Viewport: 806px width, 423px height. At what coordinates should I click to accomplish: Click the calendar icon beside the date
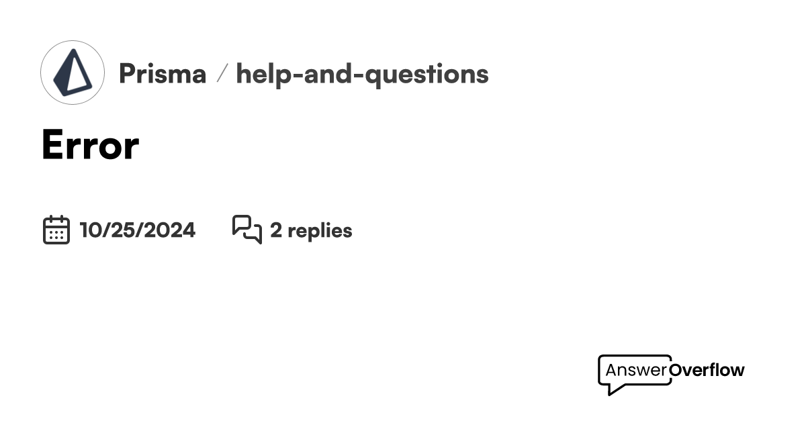pos(56,230)
